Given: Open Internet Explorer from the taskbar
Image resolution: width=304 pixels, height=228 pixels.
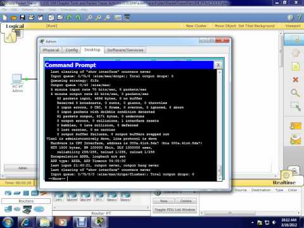Looking at the screenshot, I should tap(26, 222).
